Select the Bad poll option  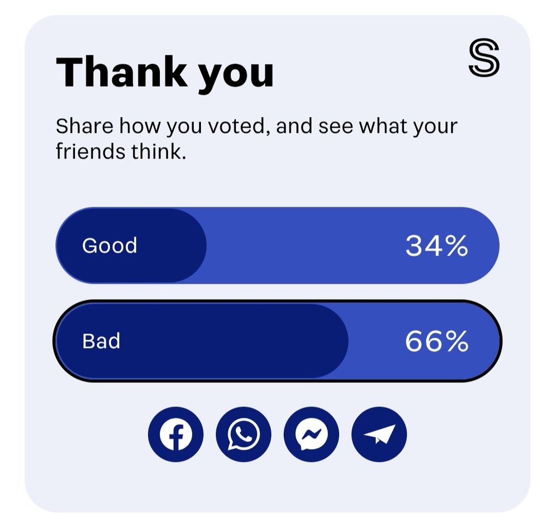tap(277, 341)
